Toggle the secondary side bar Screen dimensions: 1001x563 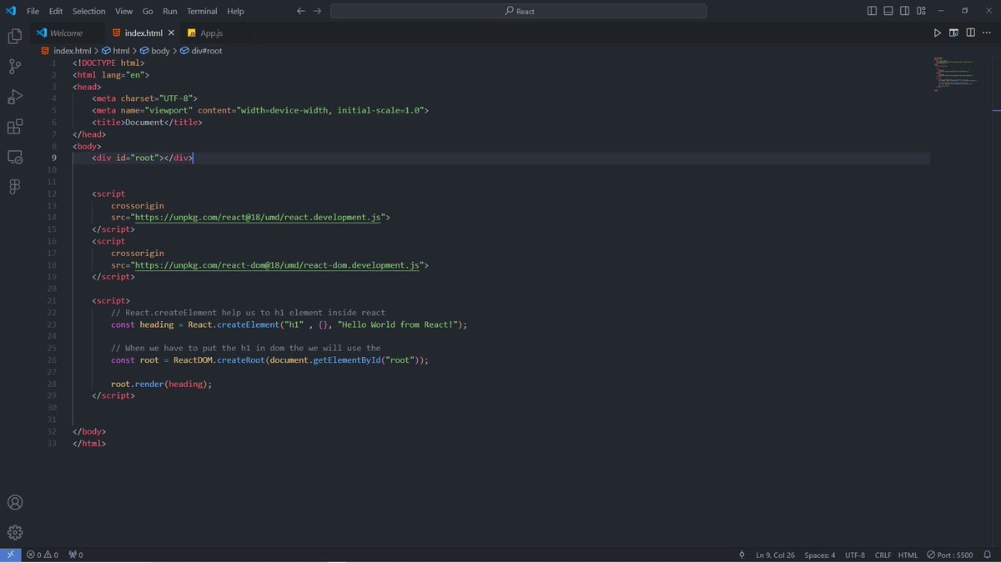tap(905, 11)
